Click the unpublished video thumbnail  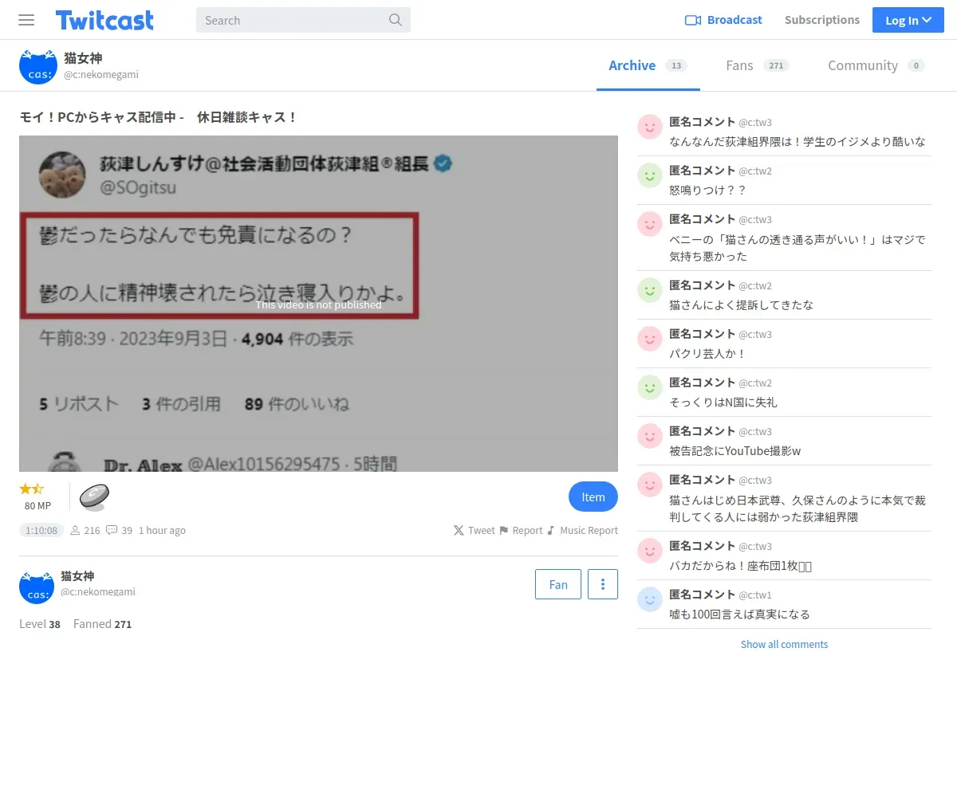click(x=318, y=304)
